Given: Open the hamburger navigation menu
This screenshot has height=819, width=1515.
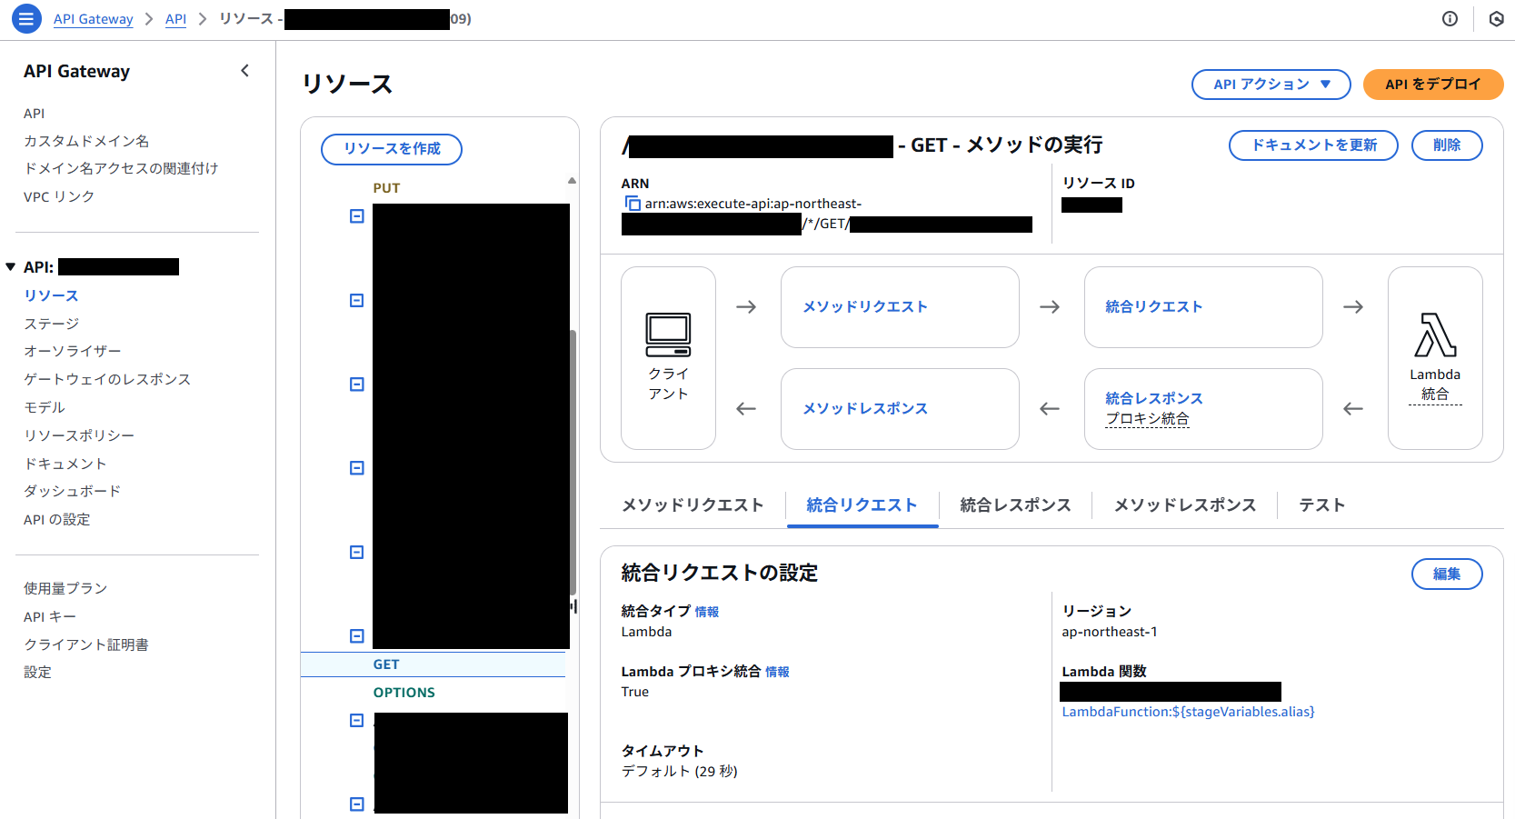Looking at the screenshot, I should pyautogui.click(x=26, y=18).
